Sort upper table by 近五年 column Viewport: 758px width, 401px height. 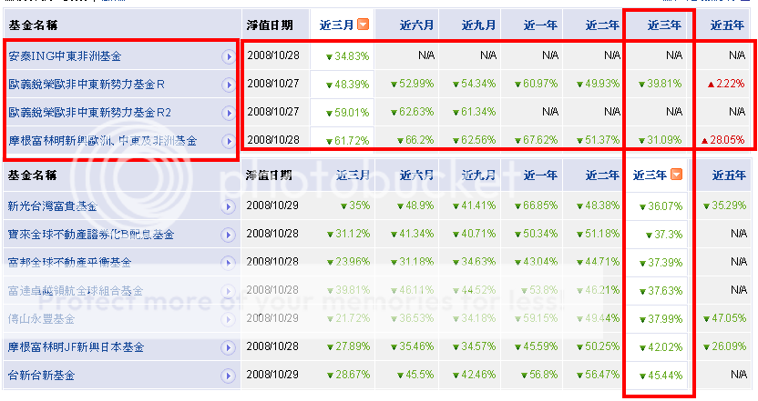click(726, 24)
